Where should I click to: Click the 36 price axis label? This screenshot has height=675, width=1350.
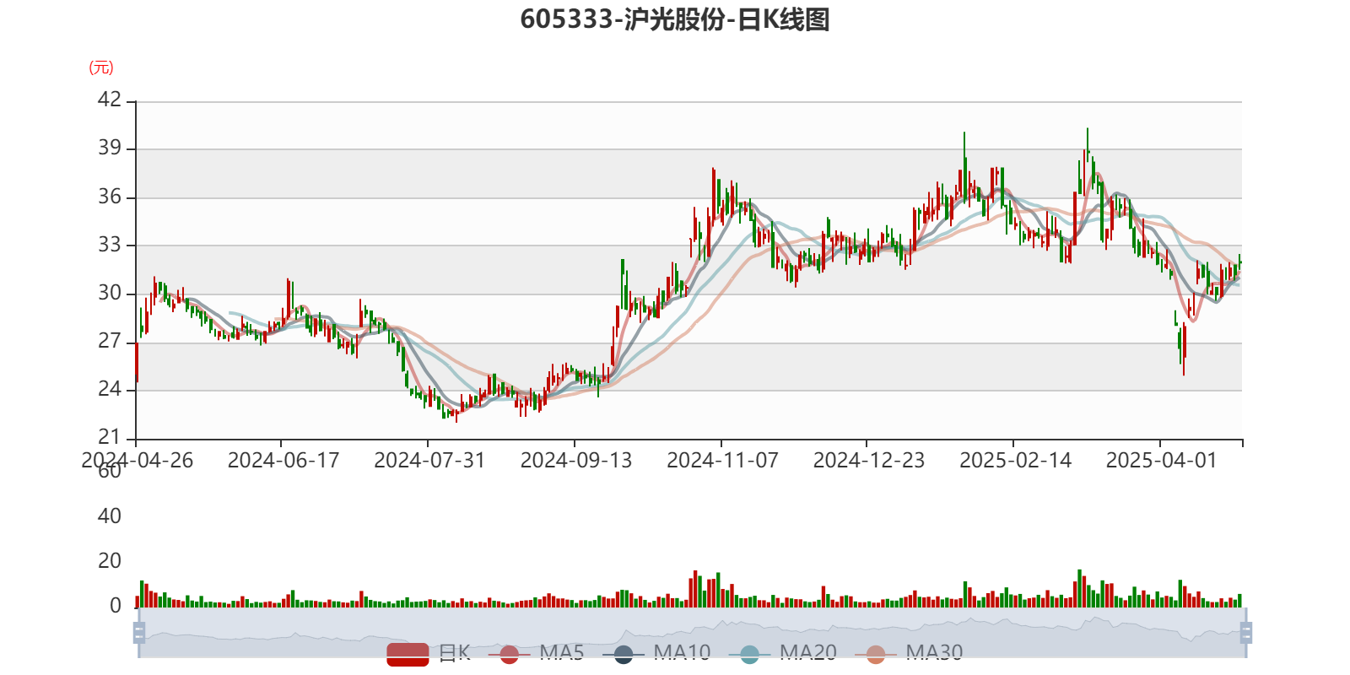[110, 197]
